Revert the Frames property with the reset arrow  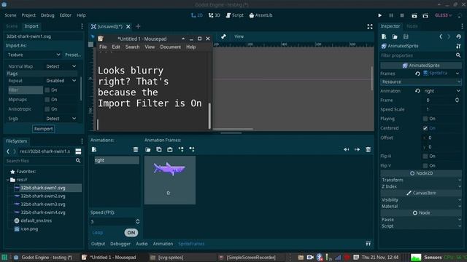point(417,74)
